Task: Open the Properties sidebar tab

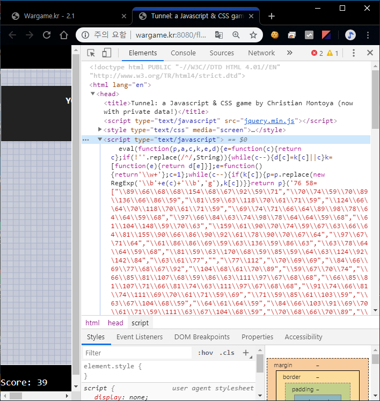Action: coord(257,337)
